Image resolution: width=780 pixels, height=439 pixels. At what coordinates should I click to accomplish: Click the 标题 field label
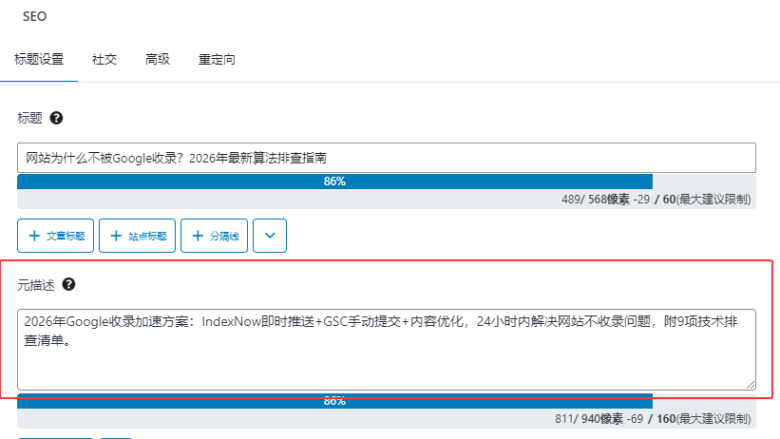click(x=29, y=119)
